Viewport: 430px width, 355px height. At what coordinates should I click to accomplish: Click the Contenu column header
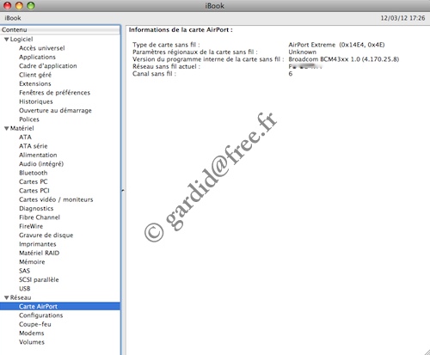[60, 30]
